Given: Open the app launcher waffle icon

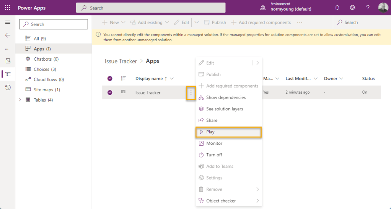Looking at the screenshot, I should pyautogui.click(x=8, y=8).
